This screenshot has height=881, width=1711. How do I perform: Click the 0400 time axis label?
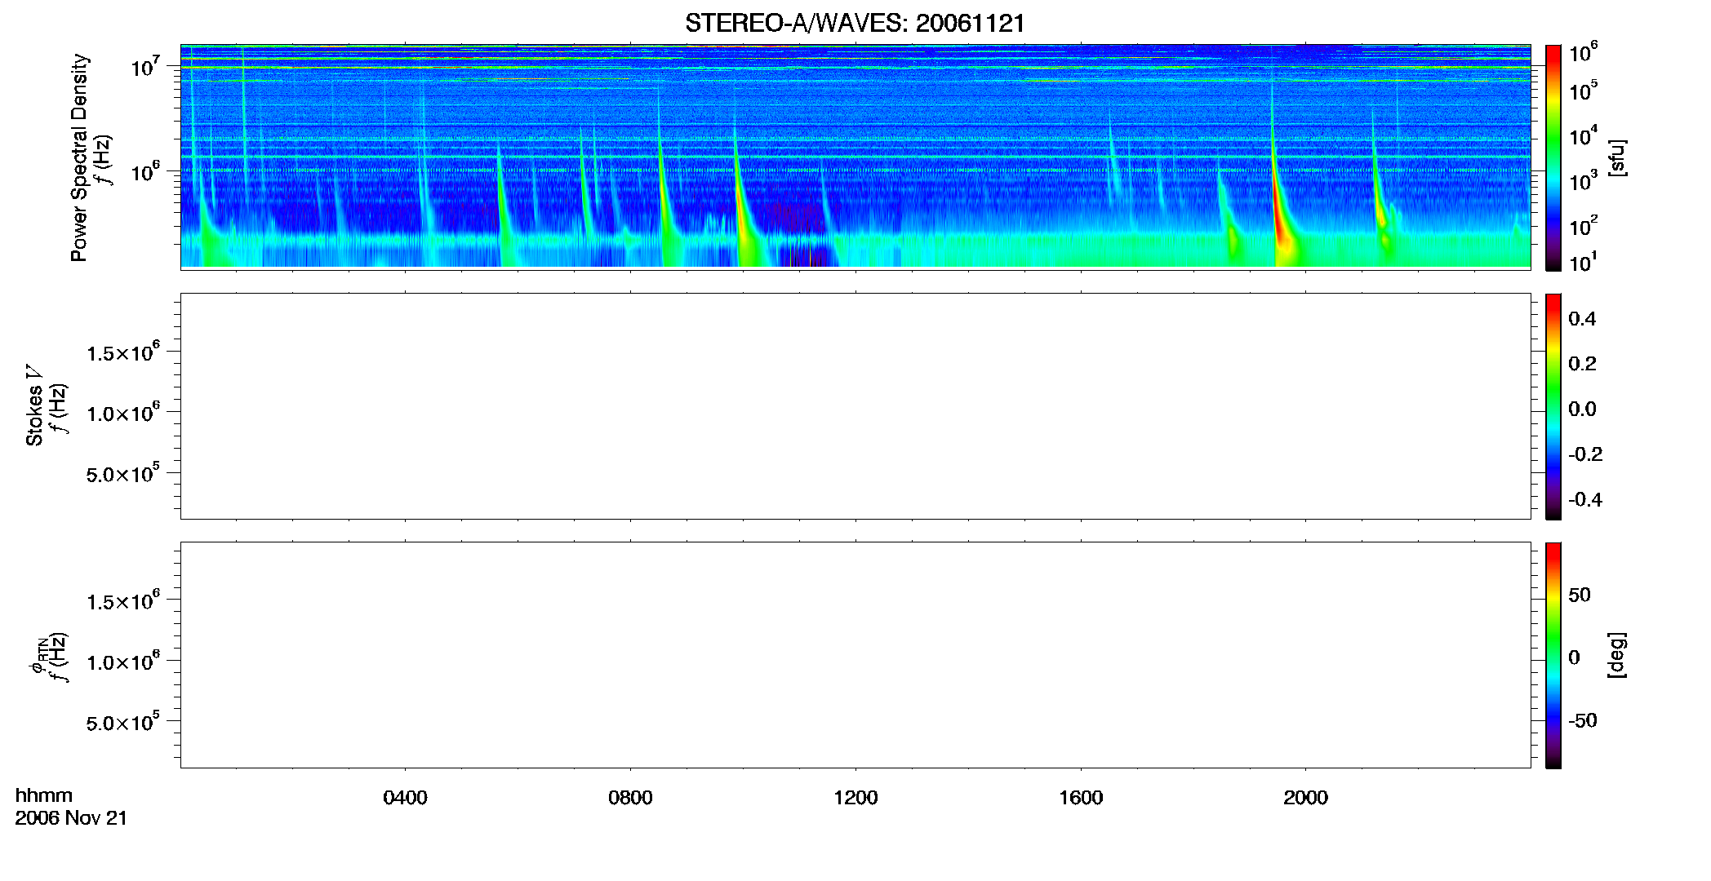pyautogui.click(x=405, y=798)
